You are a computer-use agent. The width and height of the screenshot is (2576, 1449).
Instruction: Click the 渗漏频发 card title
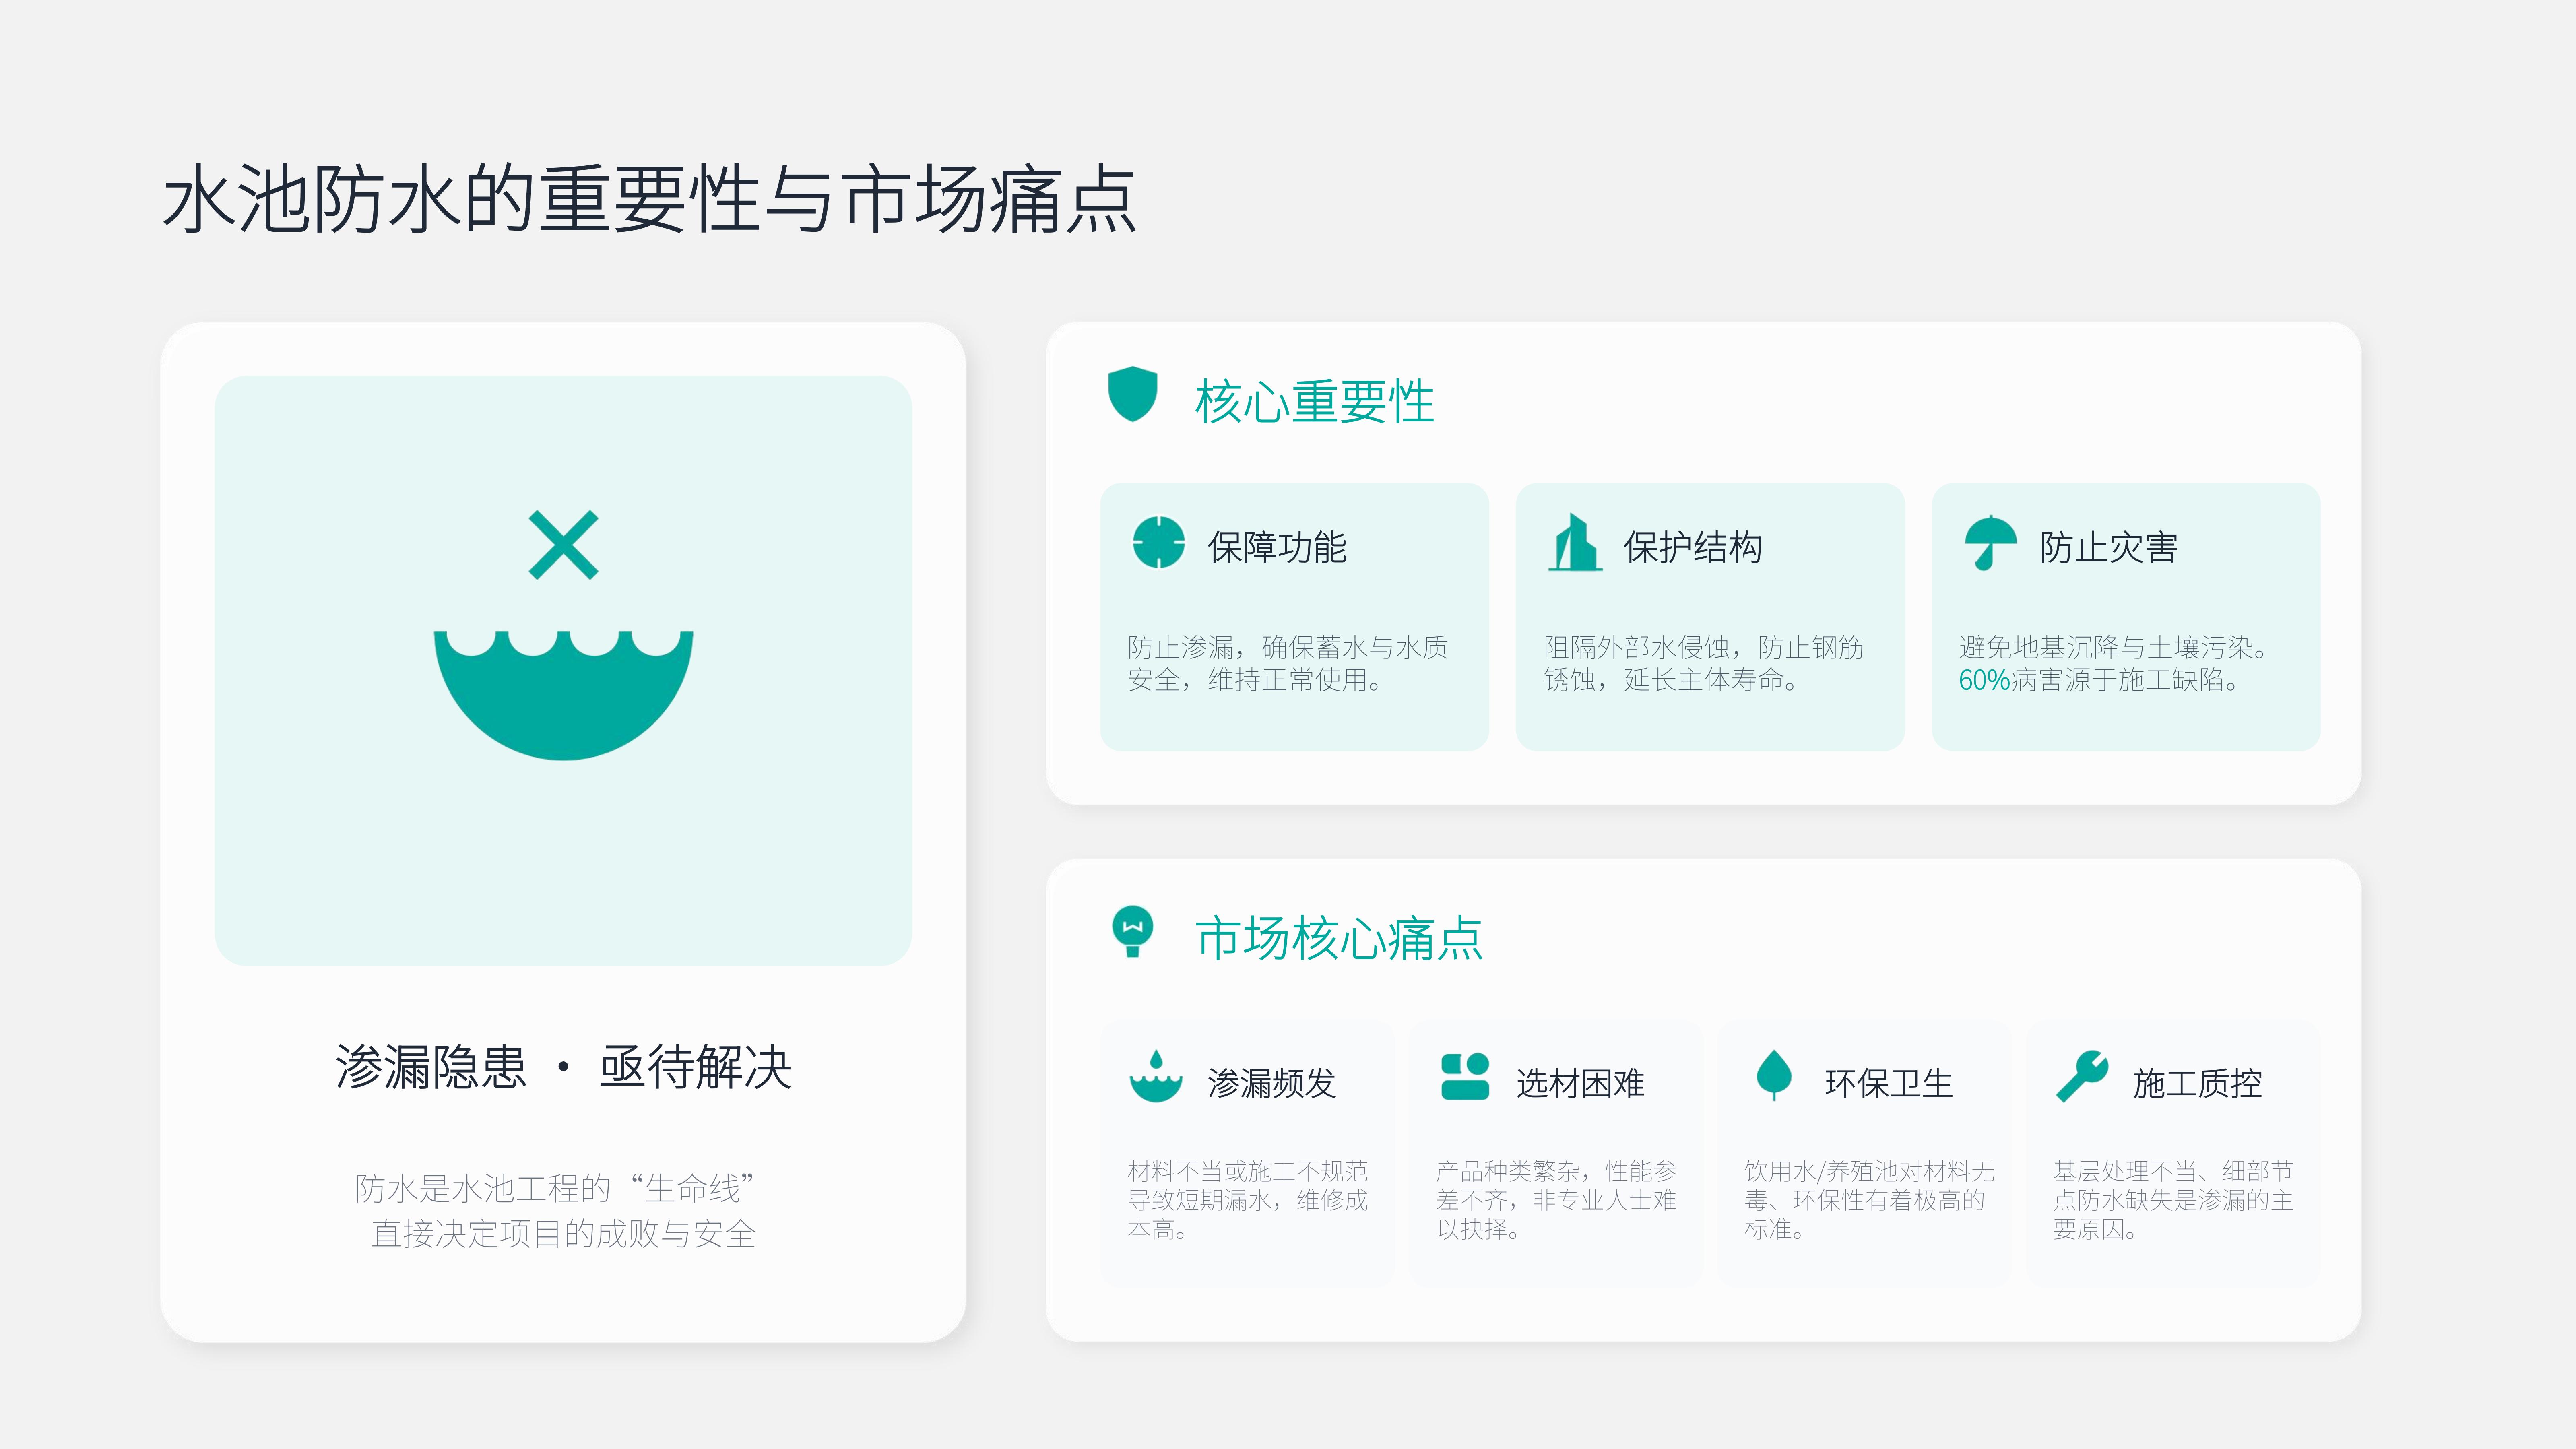tap(1272, 1083)
